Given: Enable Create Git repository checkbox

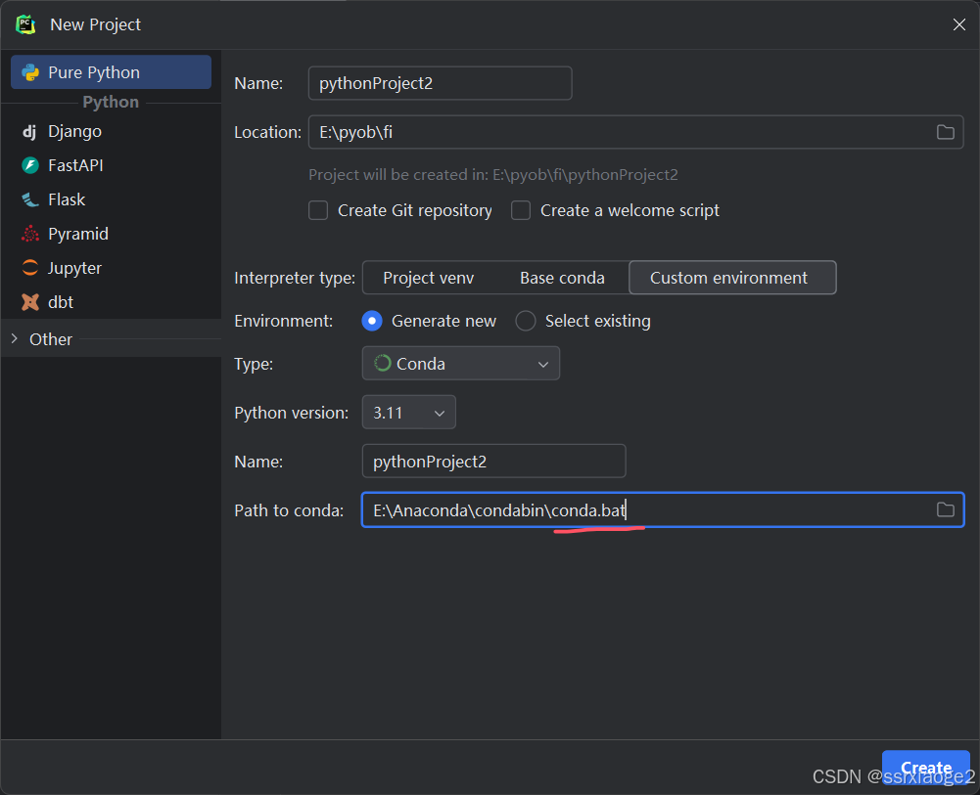Looking at the screenshot, I should pos(318,210).
